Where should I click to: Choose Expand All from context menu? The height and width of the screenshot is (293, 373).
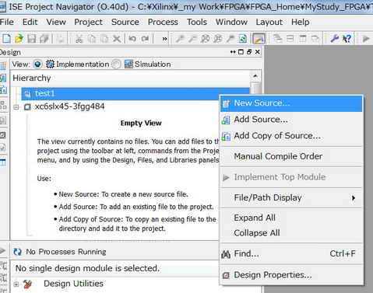(291, 218)
